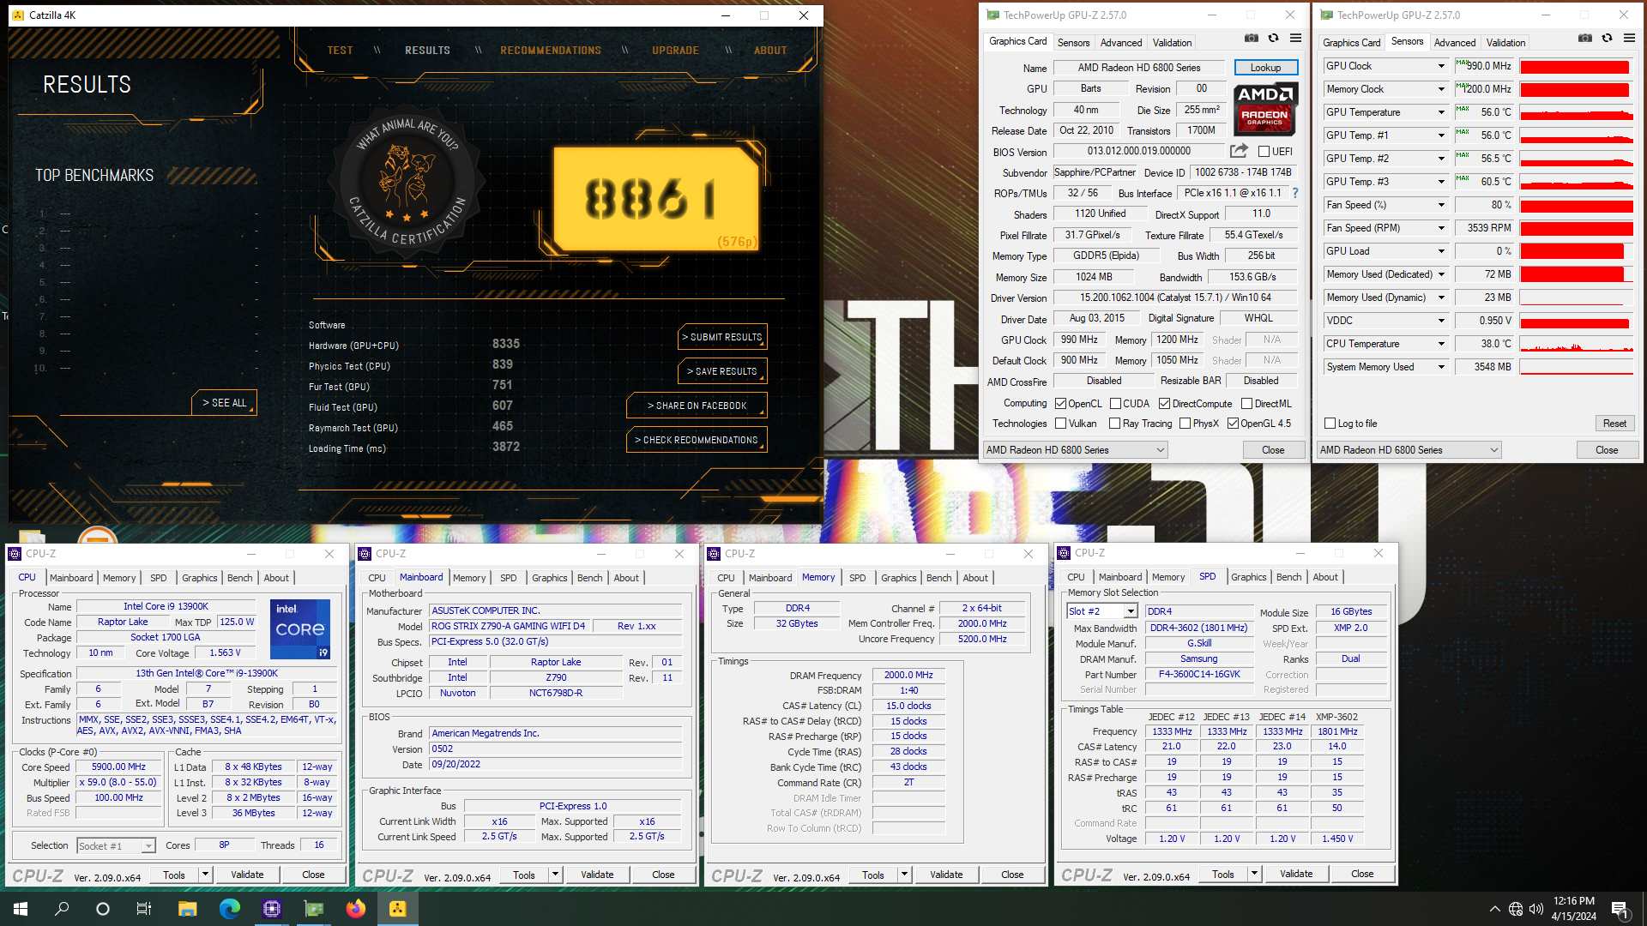Enable Log to file checkbox
Viewport: 1647px width, 926px height.
1330,424
